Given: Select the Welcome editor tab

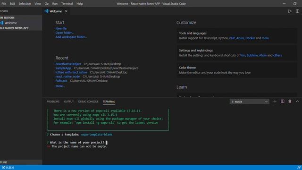Looking at the screenshot, I should pyautogui.click(x=56, y=11).
